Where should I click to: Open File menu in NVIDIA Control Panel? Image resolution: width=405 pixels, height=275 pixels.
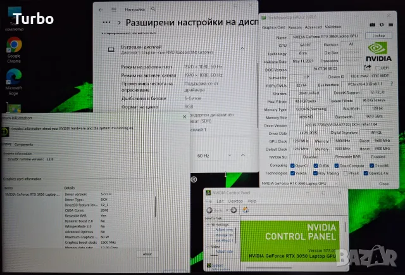pyautogui.click(x=209, y=201)
